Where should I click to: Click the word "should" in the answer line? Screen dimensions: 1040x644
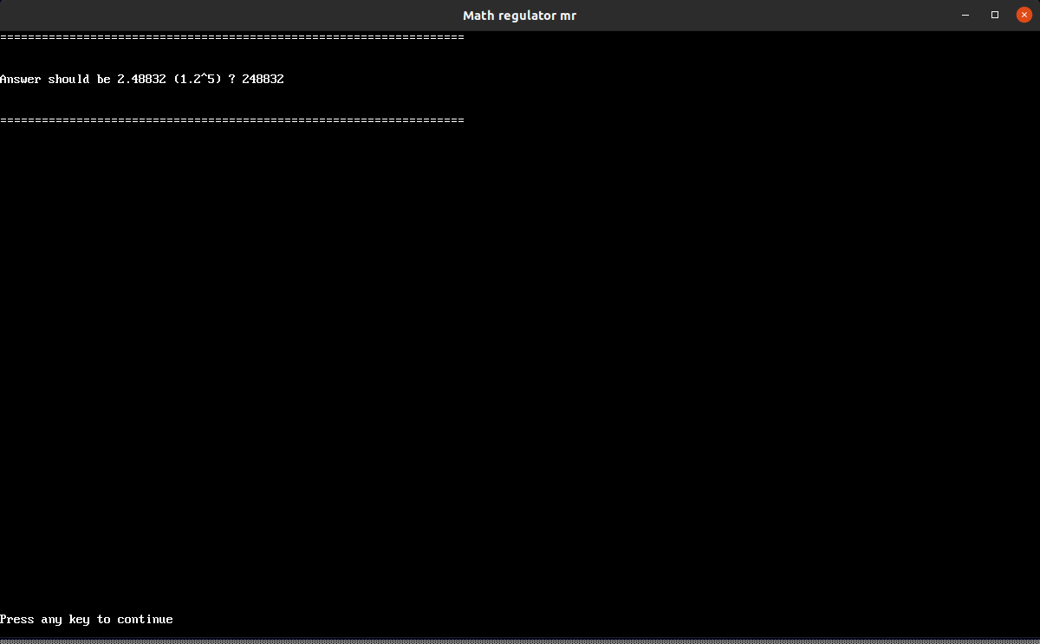[x=68, y=79]
